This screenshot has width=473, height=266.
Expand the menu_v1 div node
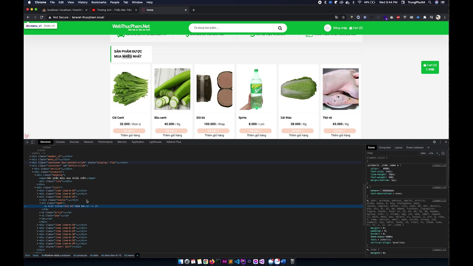[30, 159]
